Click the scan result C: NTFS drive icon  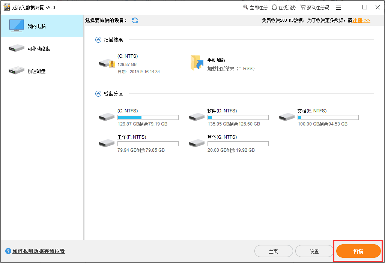pos(107,64)
